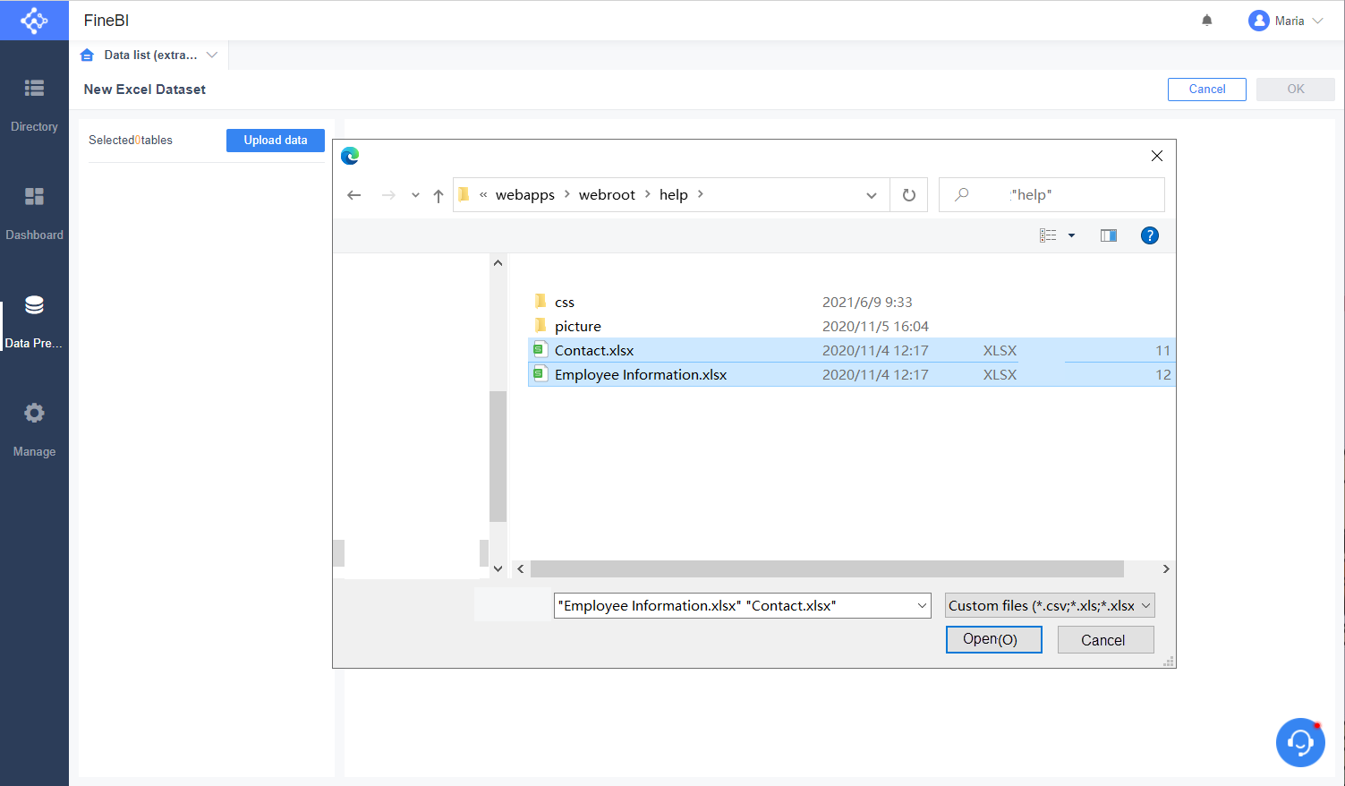Viewport: 1345px width, 786px height.
Task: Click the horizontal scrollbar thumb in file list
Action: click(x=827, y=569)
